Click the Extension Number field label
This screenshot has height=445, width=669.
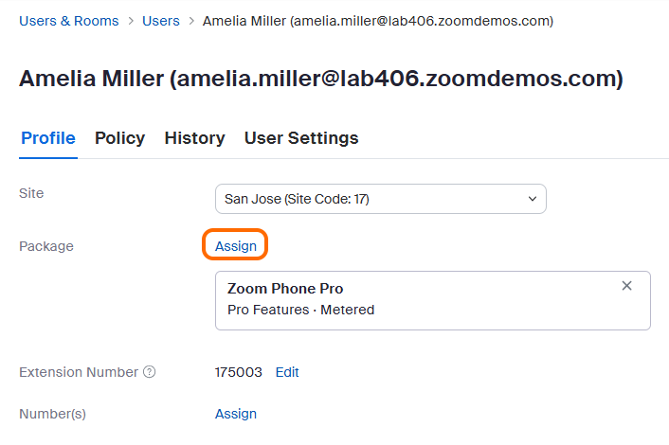coord(79,372)
